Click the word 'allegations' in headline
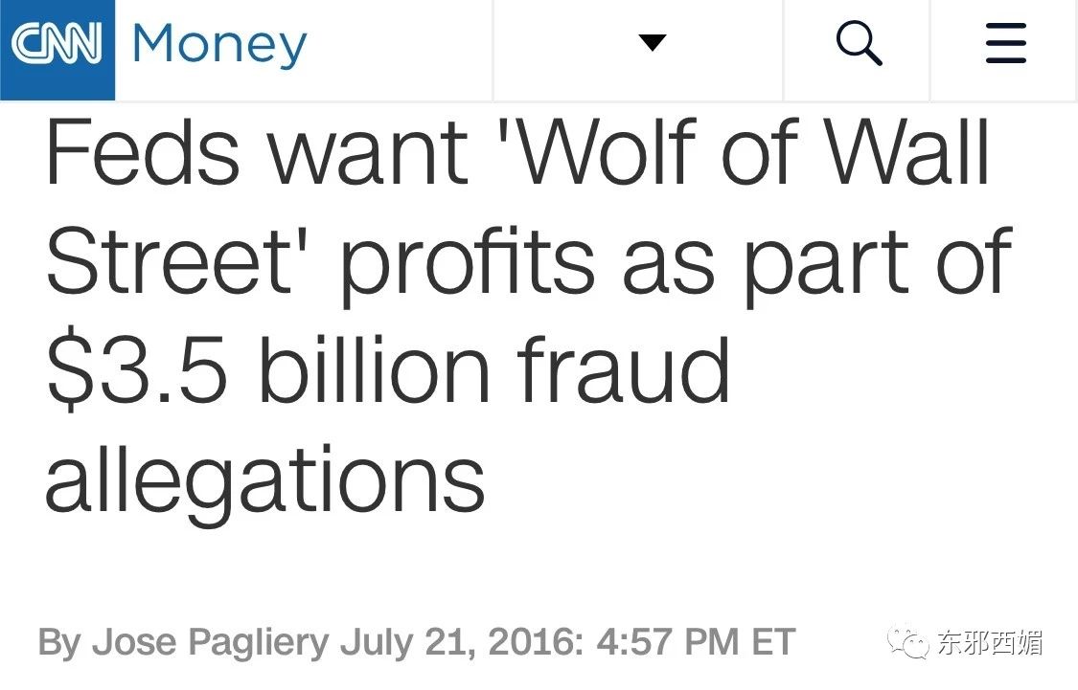The image size is (1078, 690). (264, 479)
